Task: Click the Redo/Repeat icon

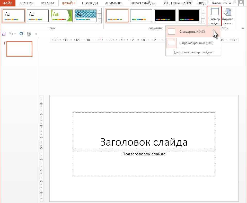Action: [x=21, y=33]
